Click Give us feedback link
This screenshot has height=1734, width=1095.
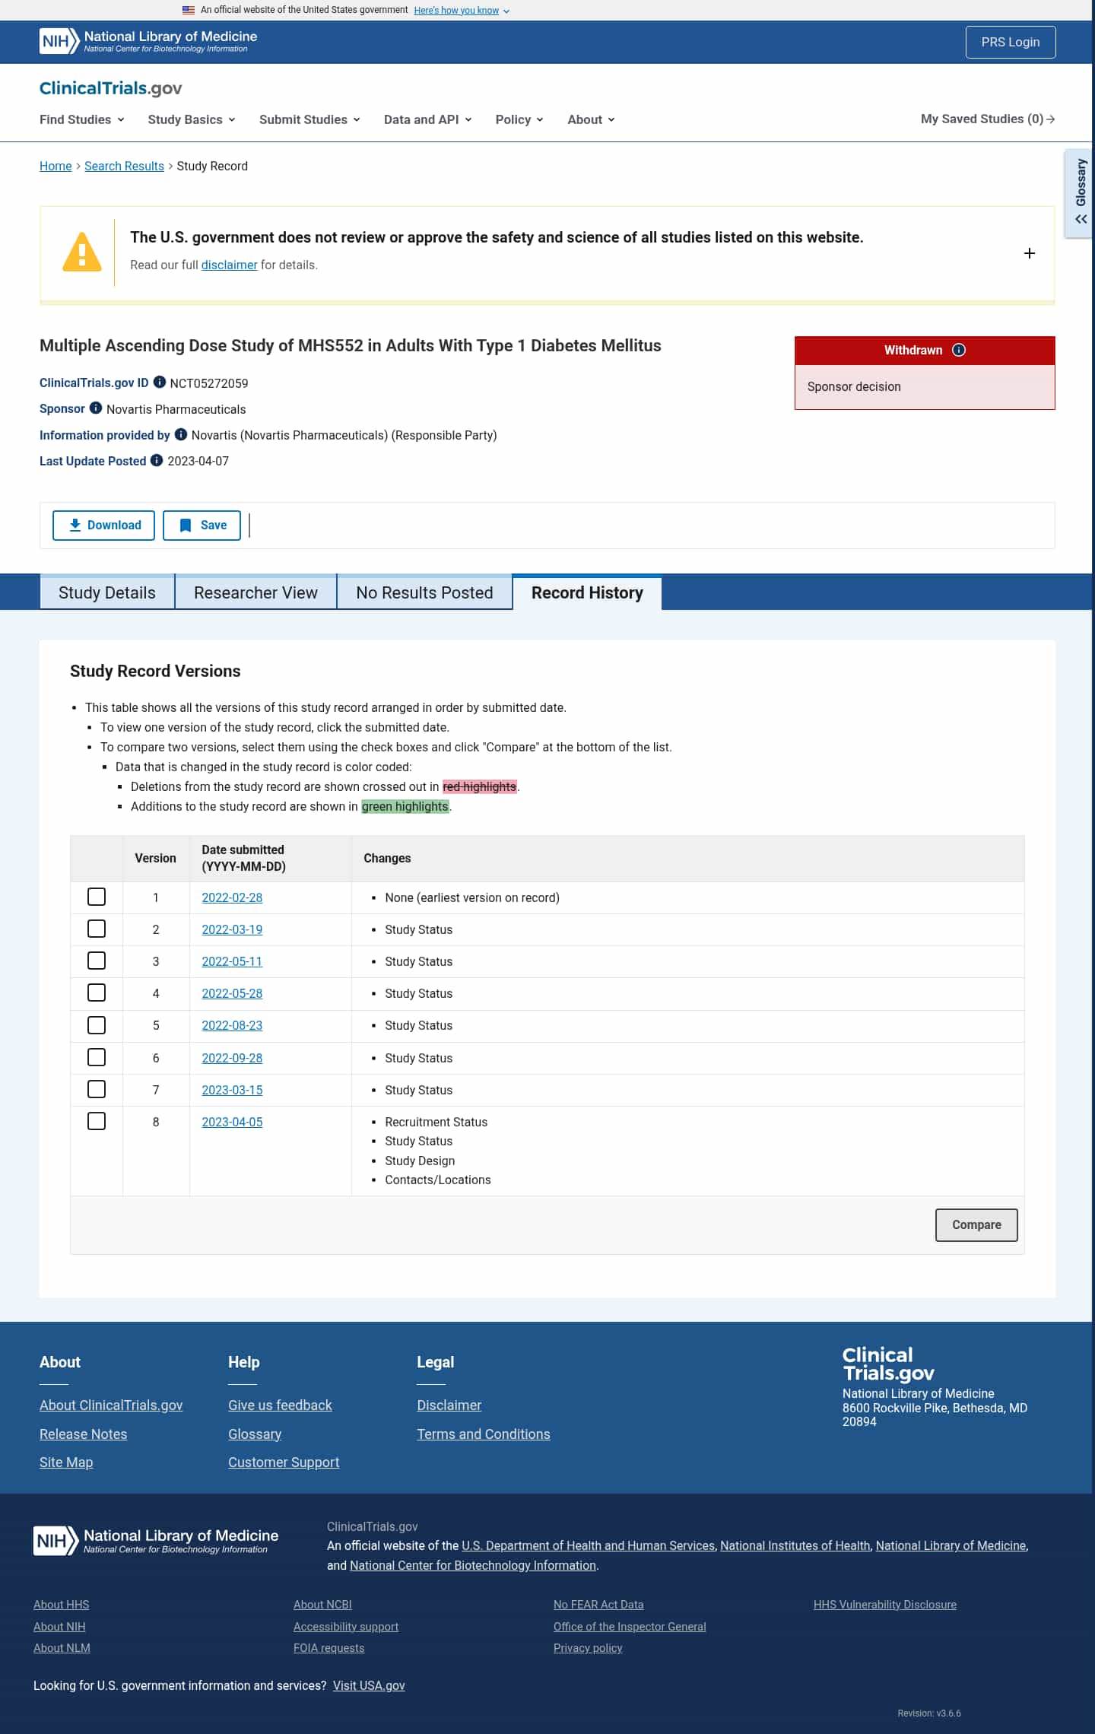(x=280, y=1405)
